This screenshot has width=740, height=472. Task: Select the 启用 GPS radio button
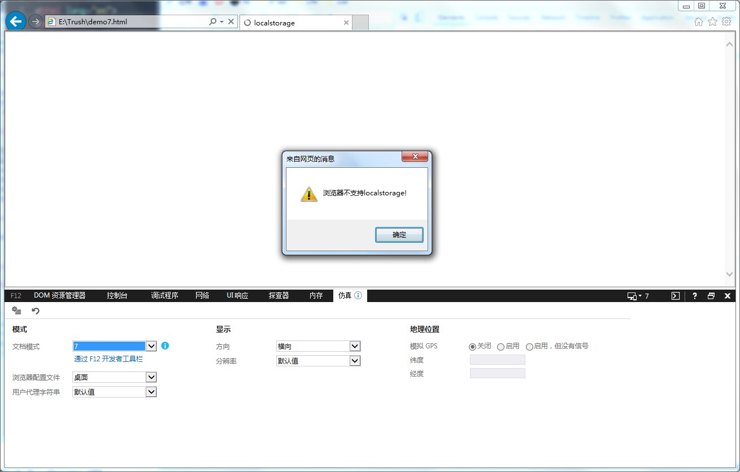[x=500, y=347]
